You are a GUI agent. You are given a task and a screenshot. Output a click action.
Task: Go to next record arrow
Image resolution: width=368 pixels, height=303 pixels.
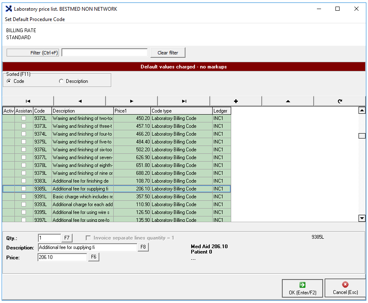pos(132,101)
